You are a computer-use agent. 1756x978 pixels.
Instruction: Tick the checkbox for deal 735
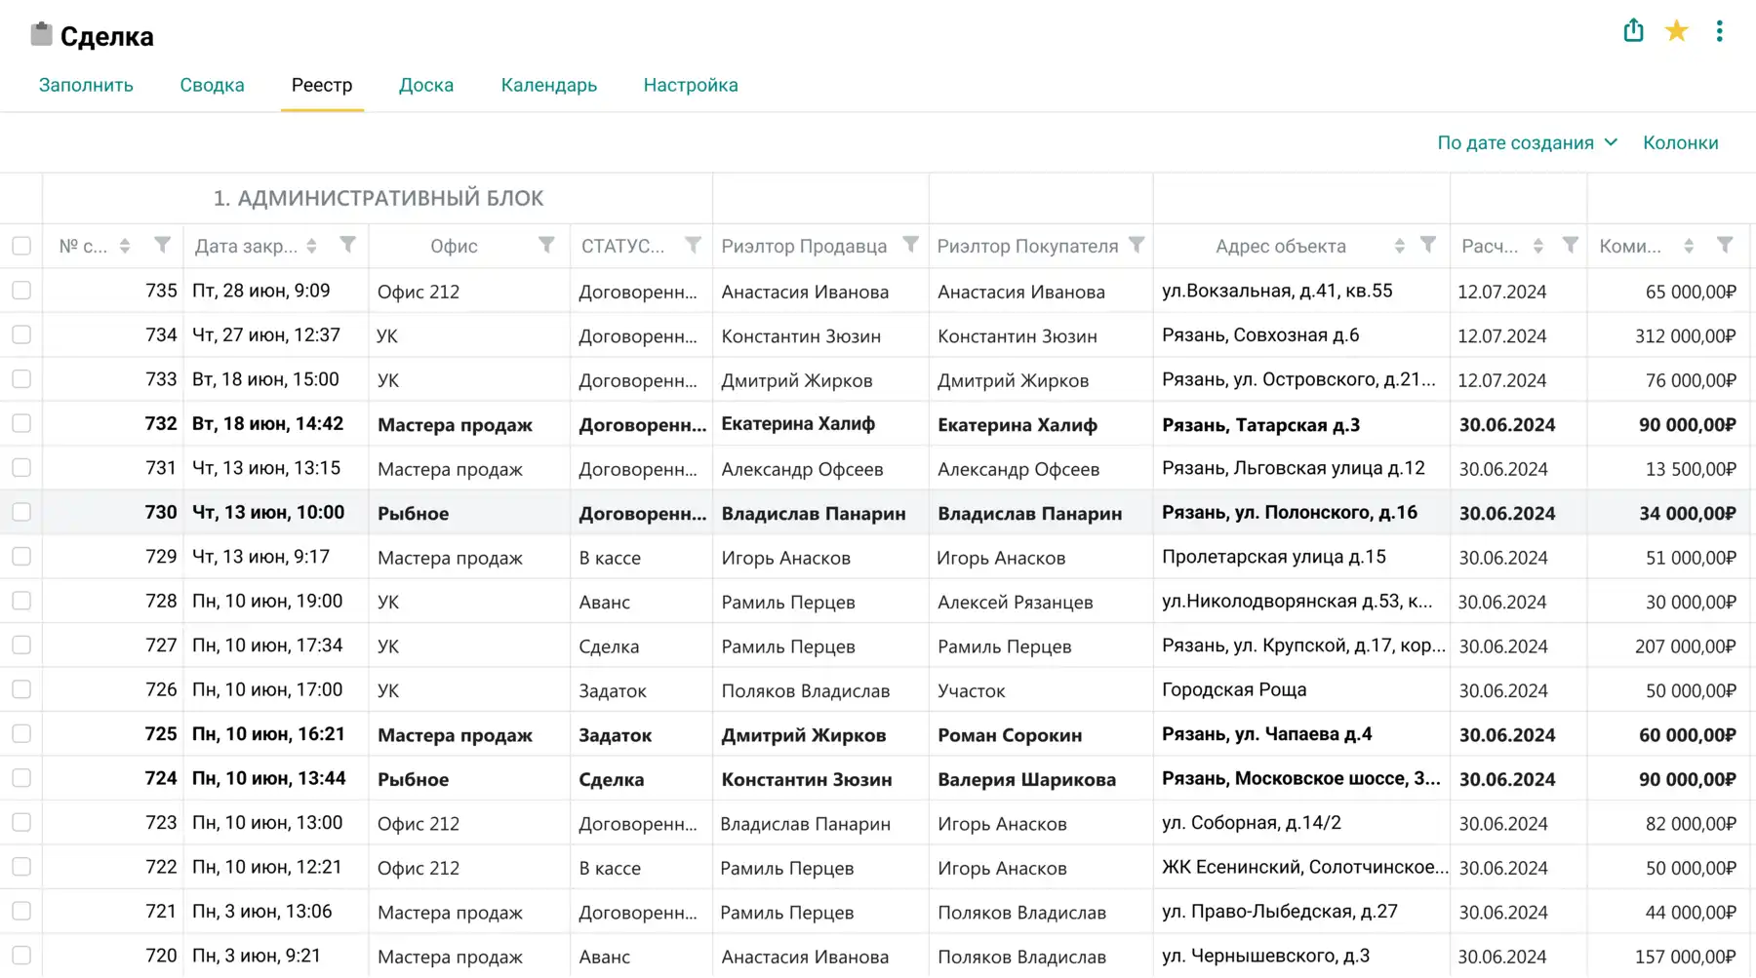21,291
